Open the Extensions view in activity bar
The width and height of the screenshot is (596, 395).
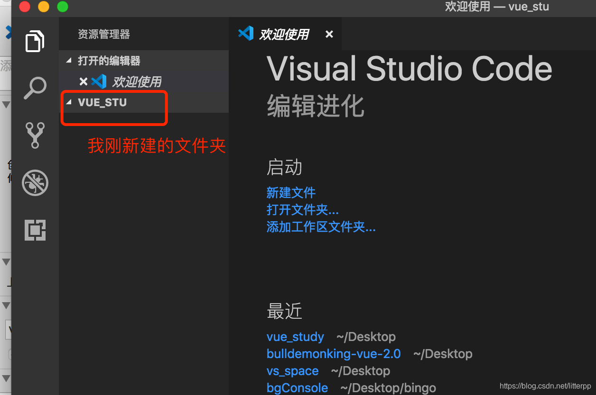pyautogui.click(x=35, y=230)
